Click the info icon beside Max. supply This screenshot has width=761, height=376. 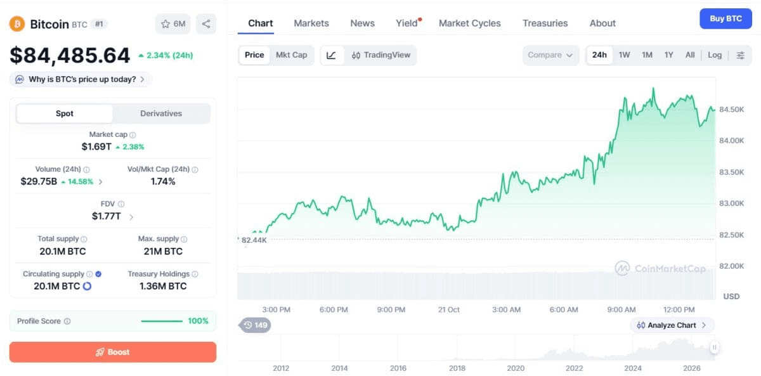coord(184,239)
